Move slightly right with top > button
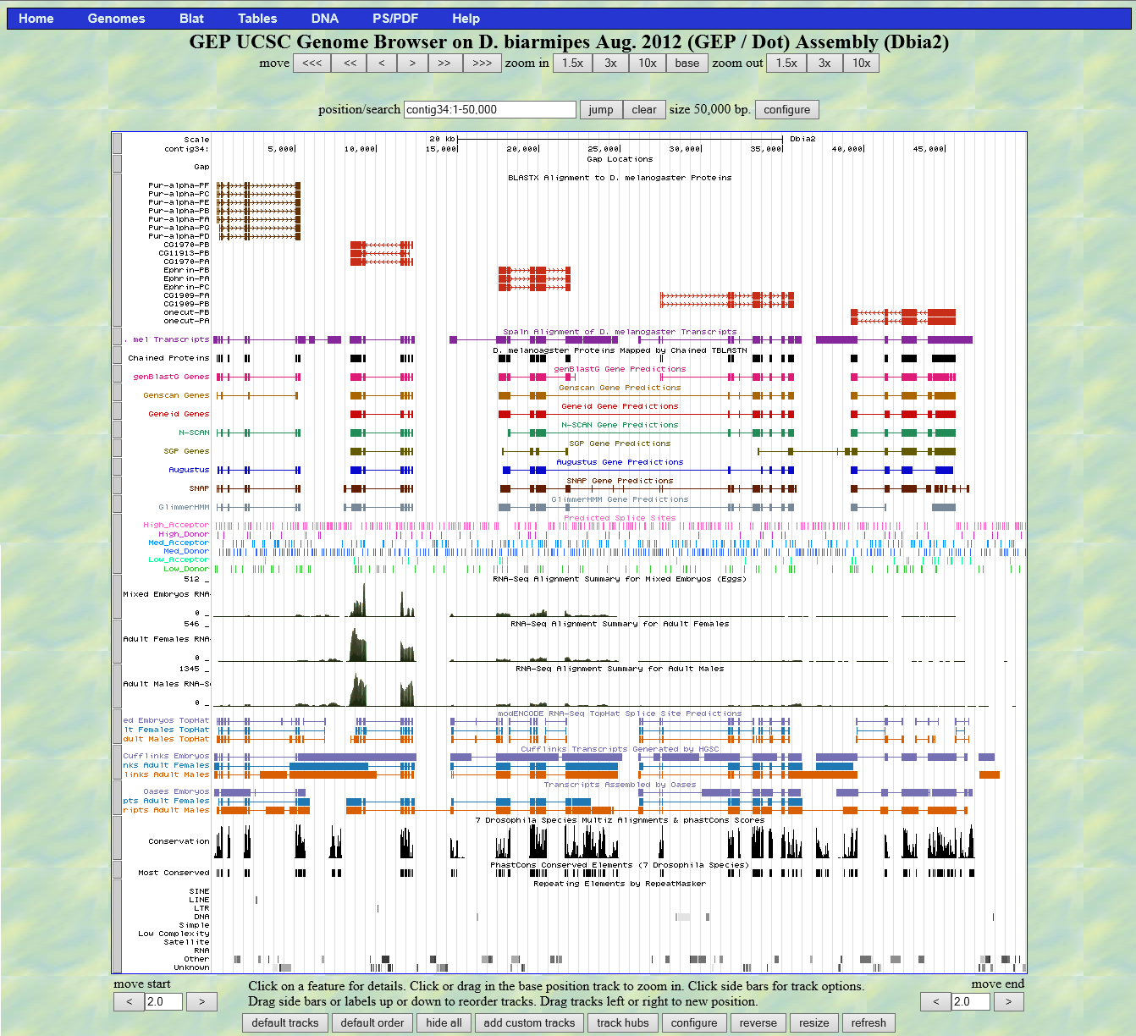The image size is (1136, 1036). 412,63
